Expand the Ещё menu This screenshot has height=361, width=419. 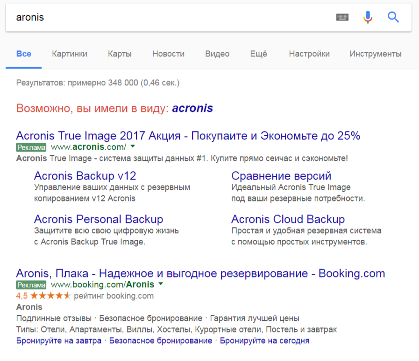tap(258, 54)
